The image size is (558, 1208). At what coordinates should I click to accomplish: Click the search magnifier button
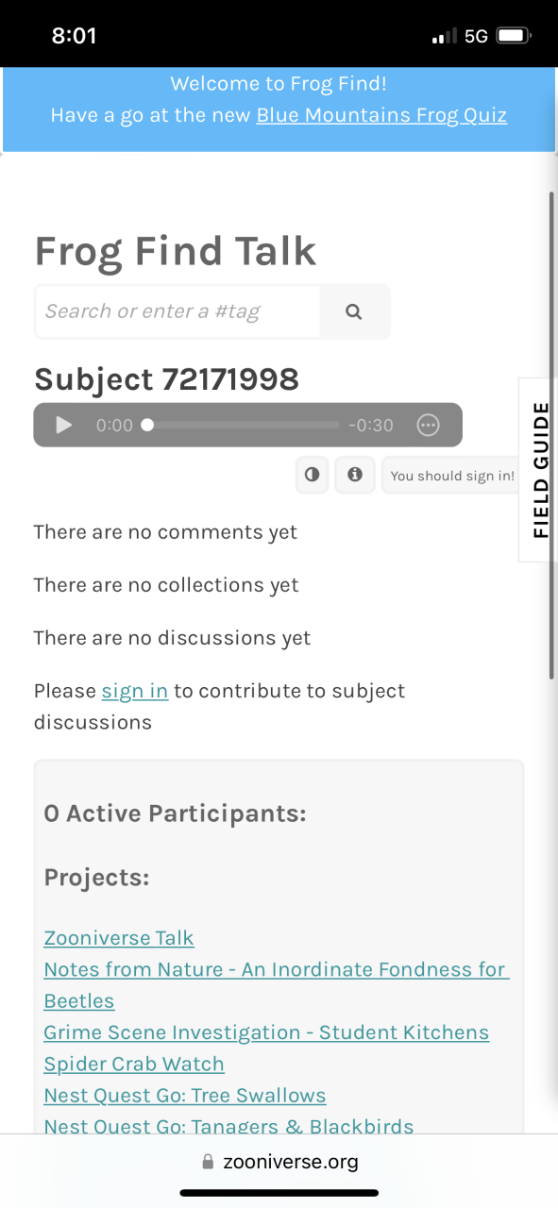(x=354, y=311)
